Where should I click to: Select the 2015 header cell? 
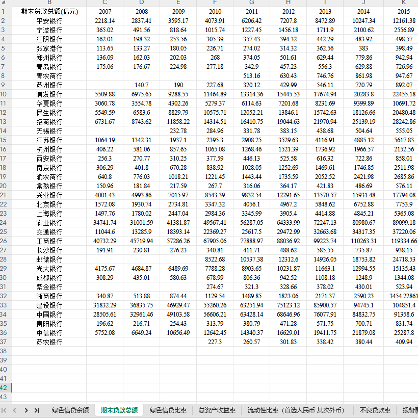(x=403, y=11)
